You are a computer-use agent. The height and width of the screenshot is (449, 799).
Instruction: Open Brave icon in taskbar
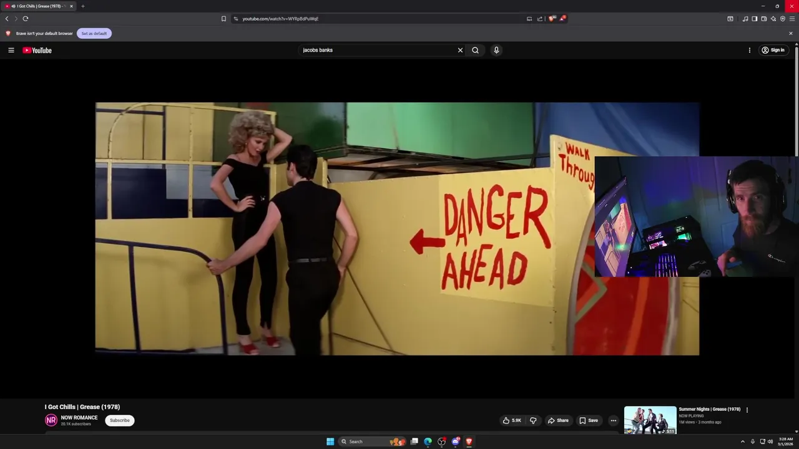[x=469, y=442]
